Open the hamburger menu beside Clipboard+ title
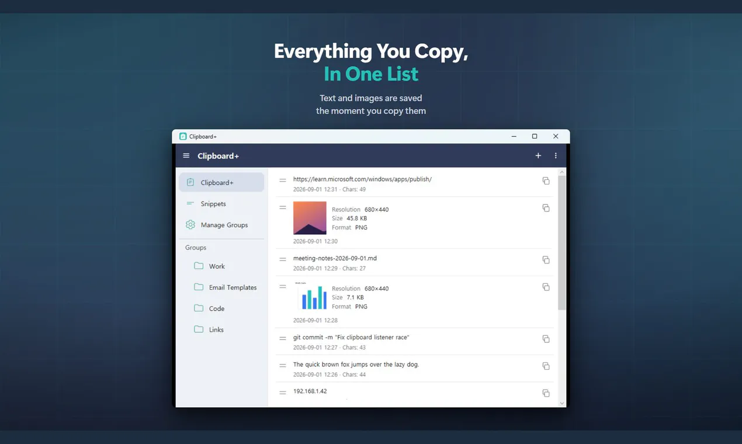This screenshot has width=742, height=444. [x=186, y=156]
